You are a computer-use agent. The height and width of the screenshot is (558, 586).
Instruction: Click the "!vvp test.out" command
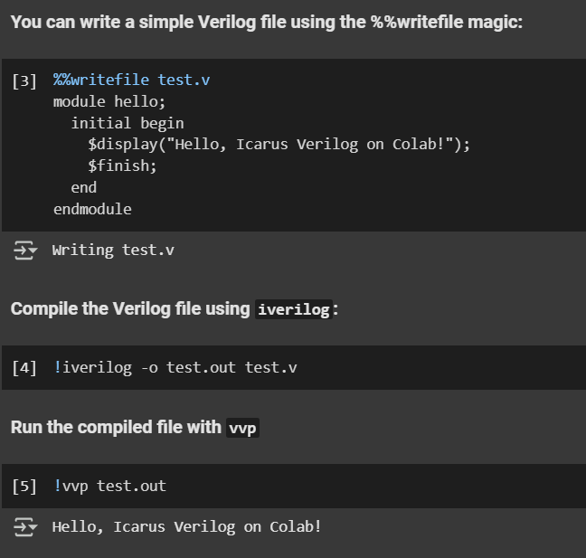(109, 486)
